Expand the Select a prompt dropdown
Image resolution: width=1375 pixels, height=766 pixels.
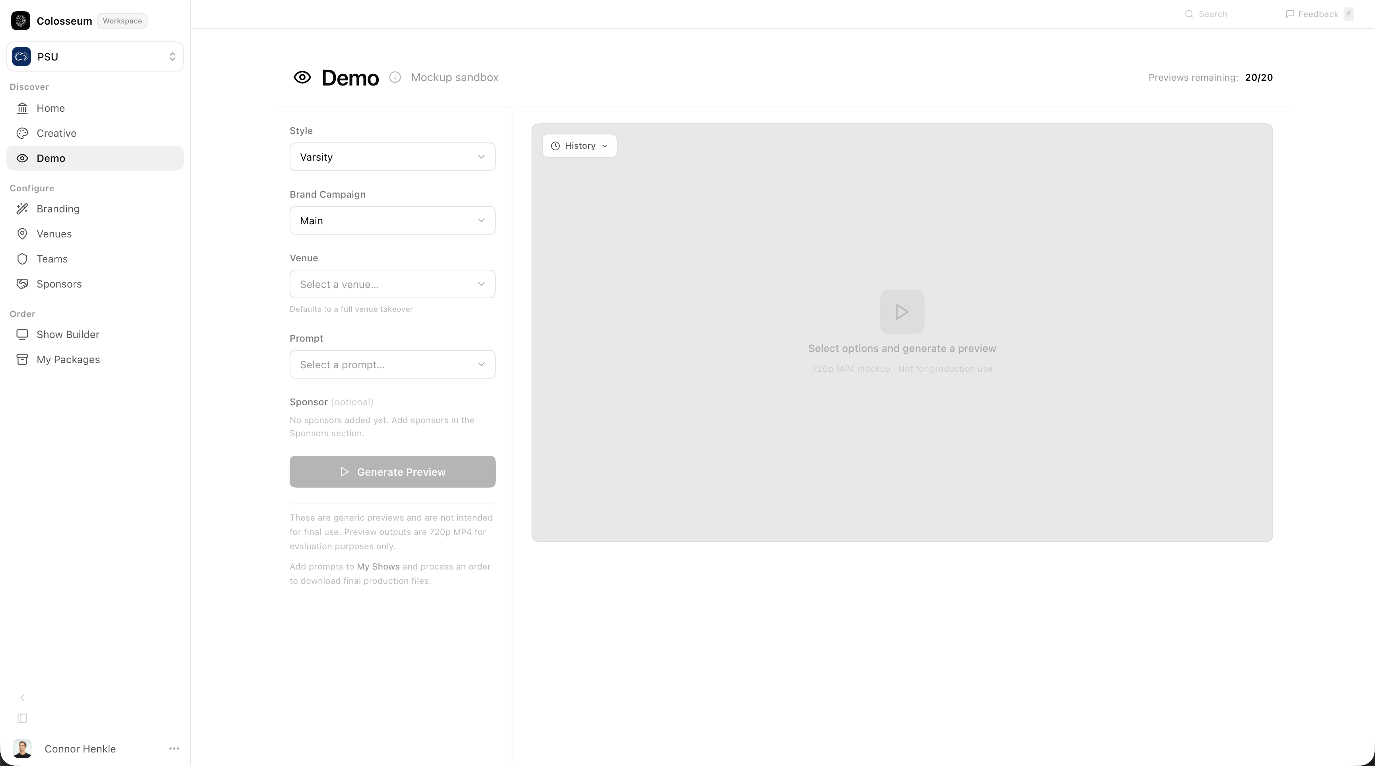click(x=392, y=364)
